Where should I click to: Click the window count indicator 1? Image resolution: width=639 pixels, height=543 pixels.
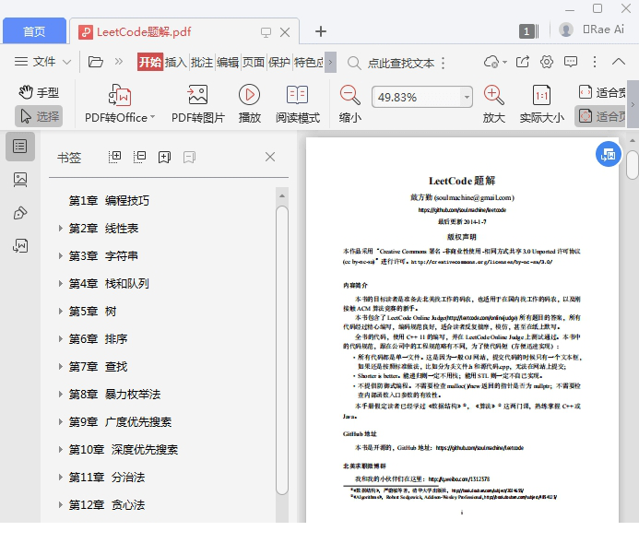(528, 31)
